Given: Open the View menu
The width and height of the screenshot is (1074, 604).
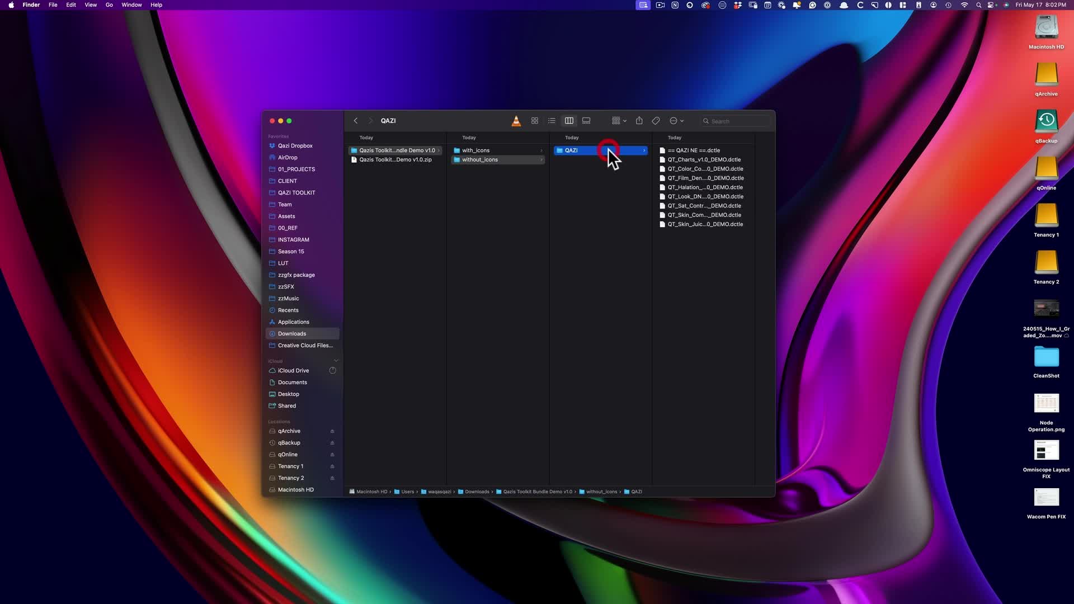Looking at the screenshot, I should (90, 5).
